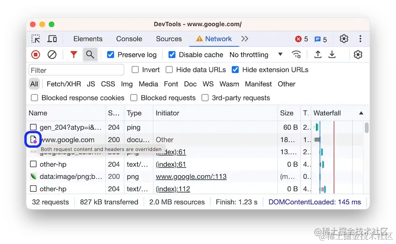The width and height of the screenshot is (396, 244).
Task: Filter by Wasm type
Action: (229, 84)
